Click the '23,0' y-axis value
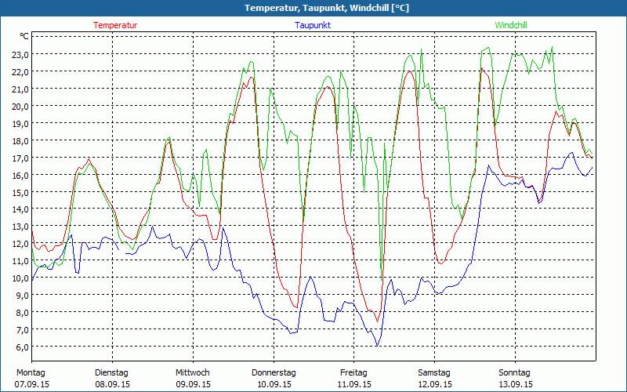Viewport: 627px width, 392px height. 20,55
